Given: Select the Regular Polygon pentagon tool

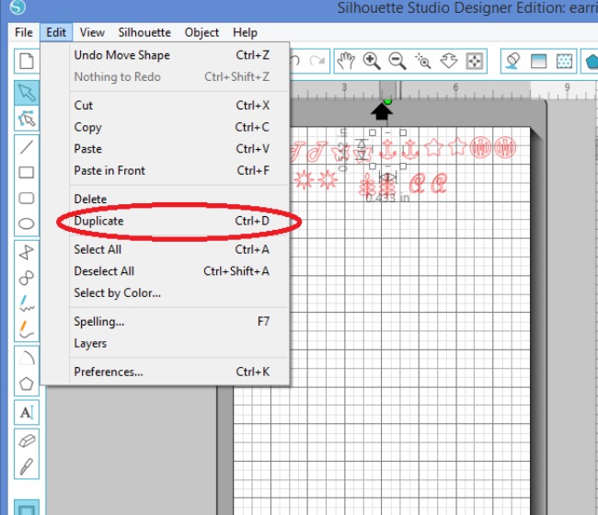Looking at the screenshot, I should pos(27,383).
